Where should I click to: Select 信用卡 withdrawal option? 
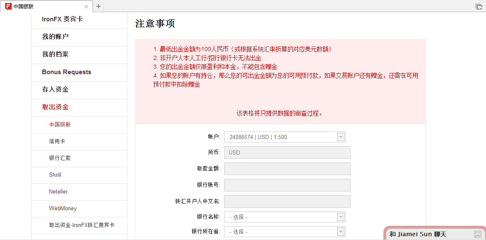(x=79, y=142)
